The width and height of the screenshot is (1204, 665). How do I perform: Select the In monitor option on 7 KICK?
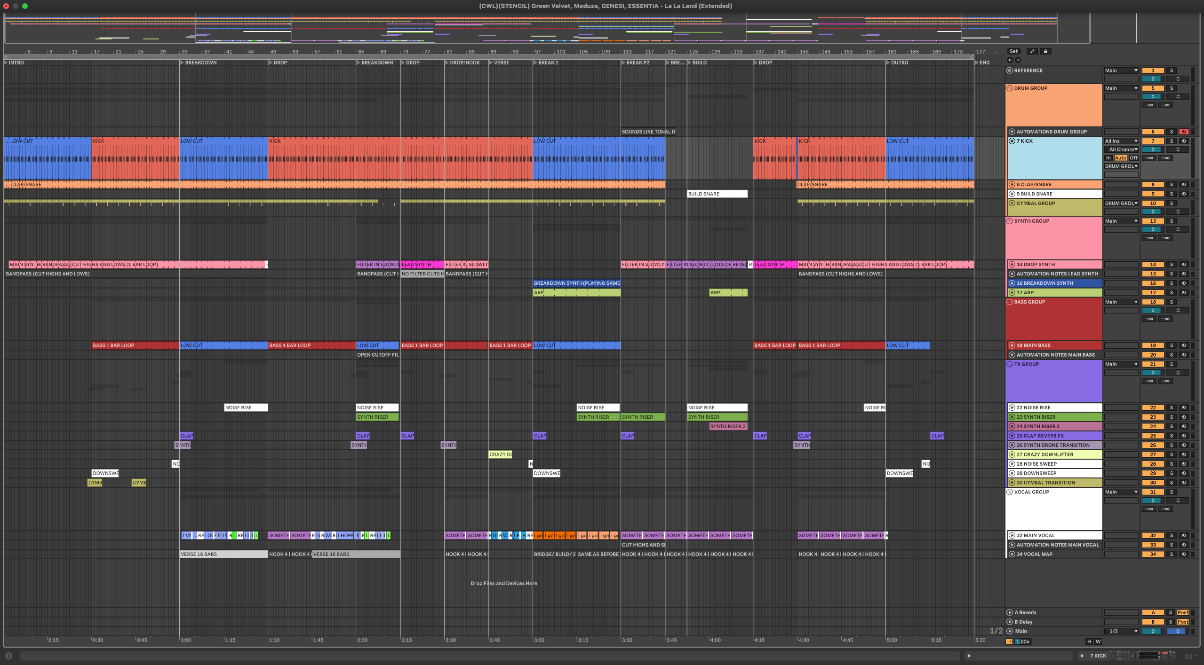(1108, 158)
